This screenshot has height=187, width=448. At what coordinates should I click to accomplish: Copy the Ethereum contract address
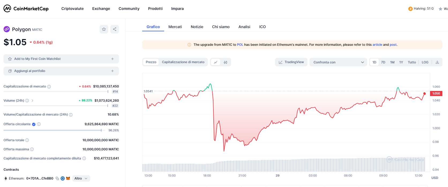(57, 178)
